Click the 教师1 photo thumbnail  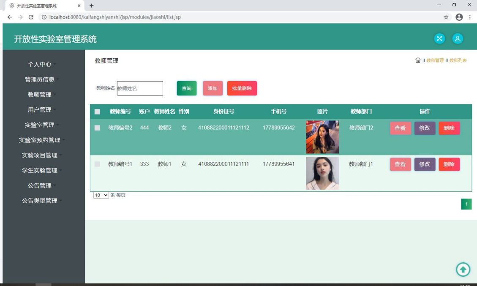coord(322,173)
